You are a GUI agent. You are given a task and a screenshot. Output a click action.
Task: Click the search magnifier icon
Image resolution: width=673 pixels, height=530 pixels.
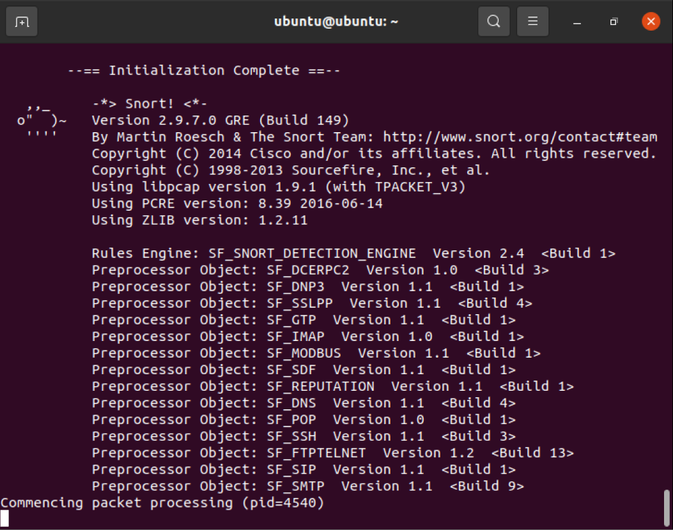click(493, 22)
